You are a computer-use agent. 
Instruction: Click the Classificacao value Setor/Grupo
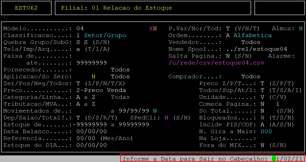click(105, 35)
